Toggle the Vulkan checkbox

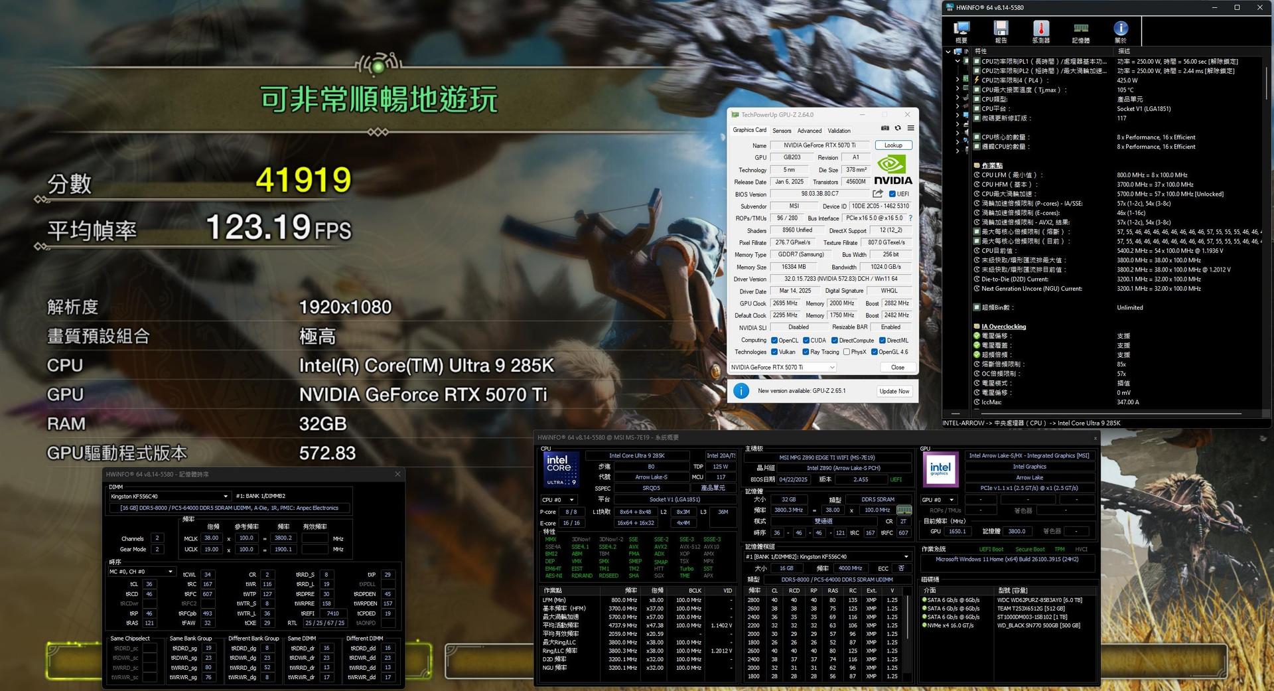774,352
